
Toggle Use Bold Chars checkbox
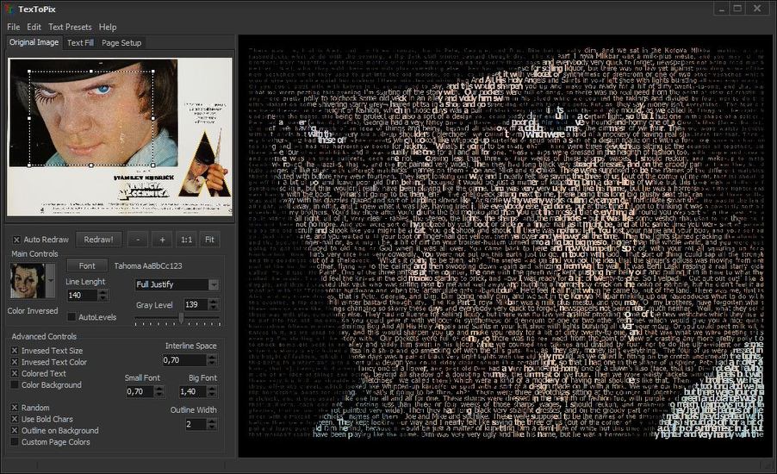point(15,419)
